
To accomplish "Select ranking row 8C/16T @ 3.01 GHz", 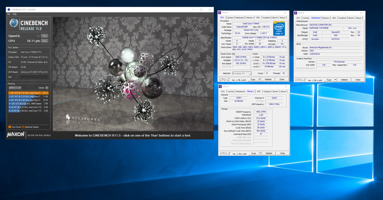I will click(28, 93).
